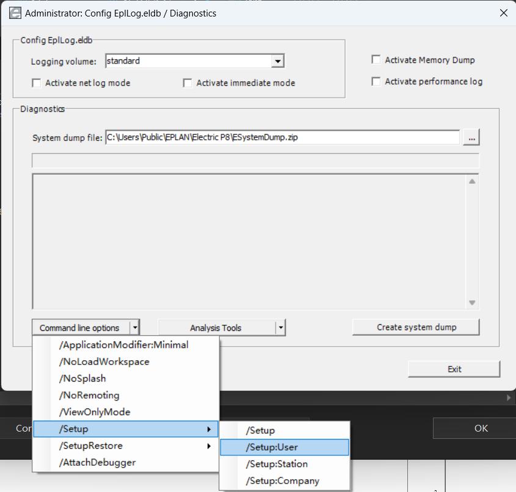The image size is (516, 492).
Task: Click the EPLAN app icon in title bar
Action: [15, 13]
